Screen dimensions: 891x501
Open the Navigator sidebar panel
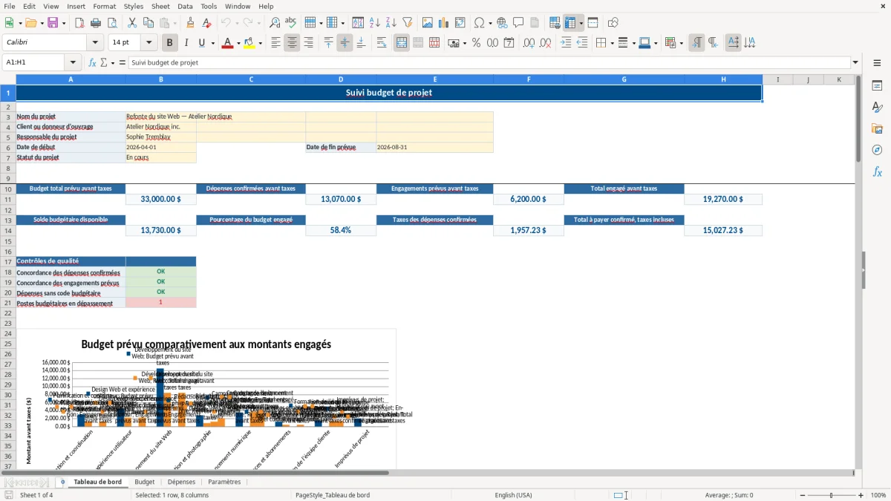pos(877,150)
